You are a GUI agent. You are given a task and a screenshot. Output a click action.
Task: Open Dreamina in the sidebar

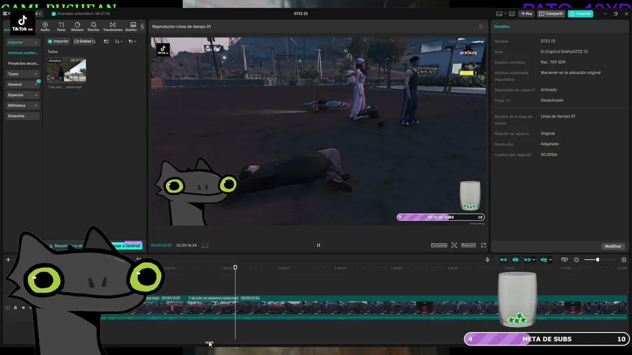(x=23, y=116)
